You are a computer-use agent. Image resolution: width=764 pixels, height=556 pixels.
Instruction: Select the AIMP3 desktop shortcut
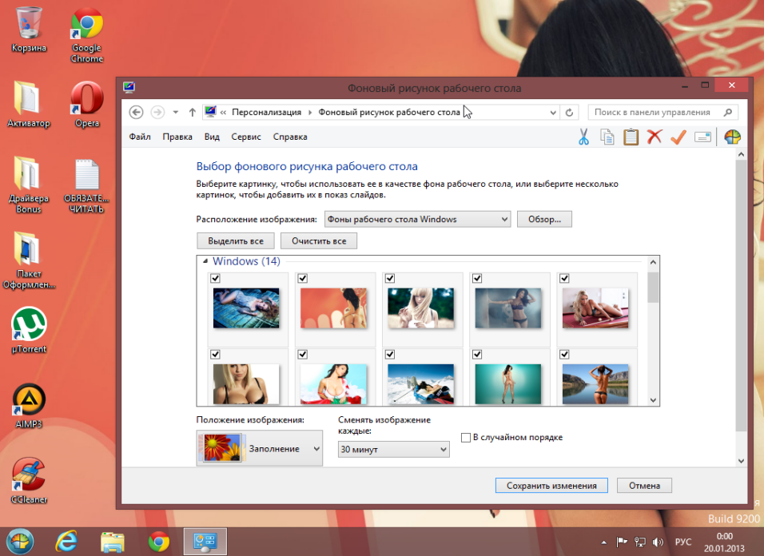coord(29,406)
